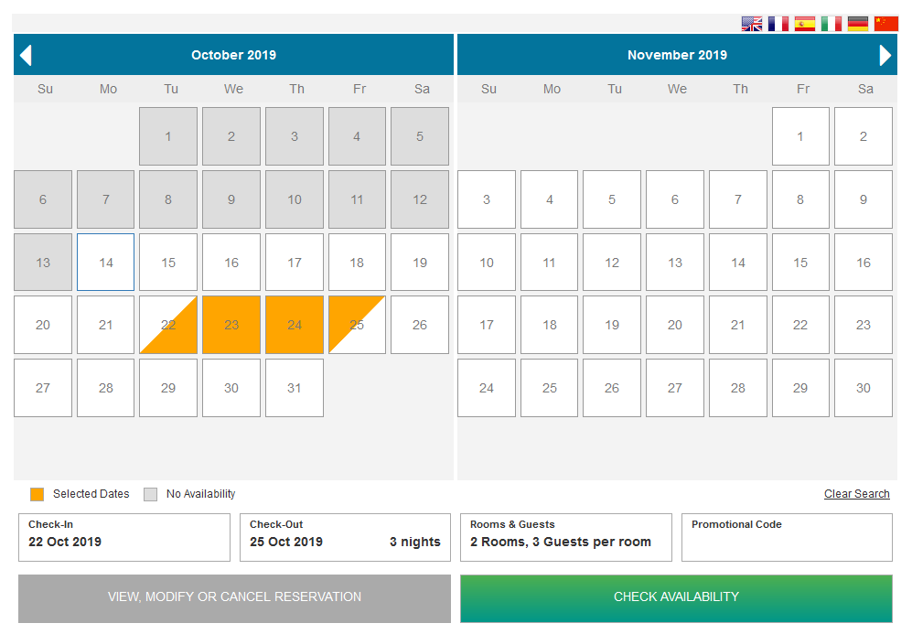Switch language using the English flag
912x634 pixels.
coord(752,24)
